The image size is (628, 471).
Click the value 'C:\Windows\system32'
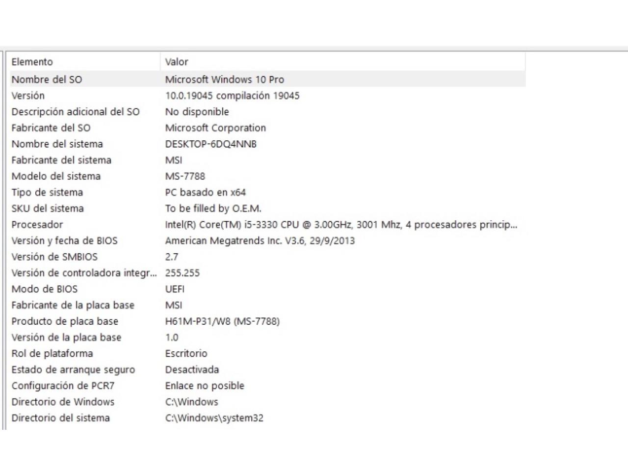(x=214, y=419)
